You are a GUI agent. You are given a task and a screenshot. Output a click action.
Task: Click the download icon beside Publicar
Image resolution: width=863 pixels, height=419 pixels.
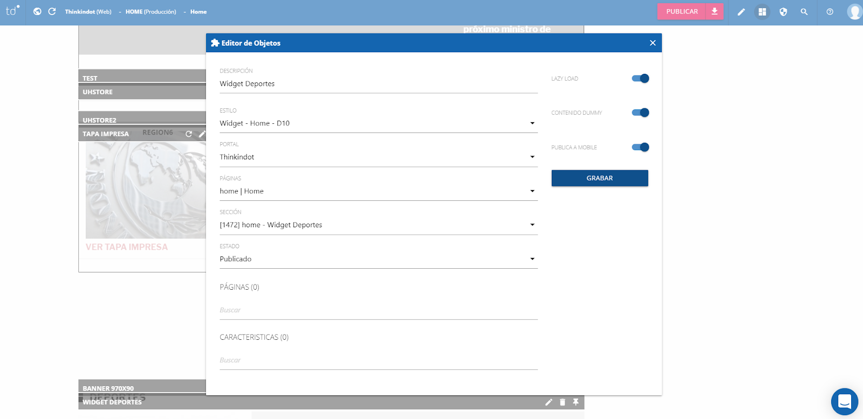pos(714,11)
